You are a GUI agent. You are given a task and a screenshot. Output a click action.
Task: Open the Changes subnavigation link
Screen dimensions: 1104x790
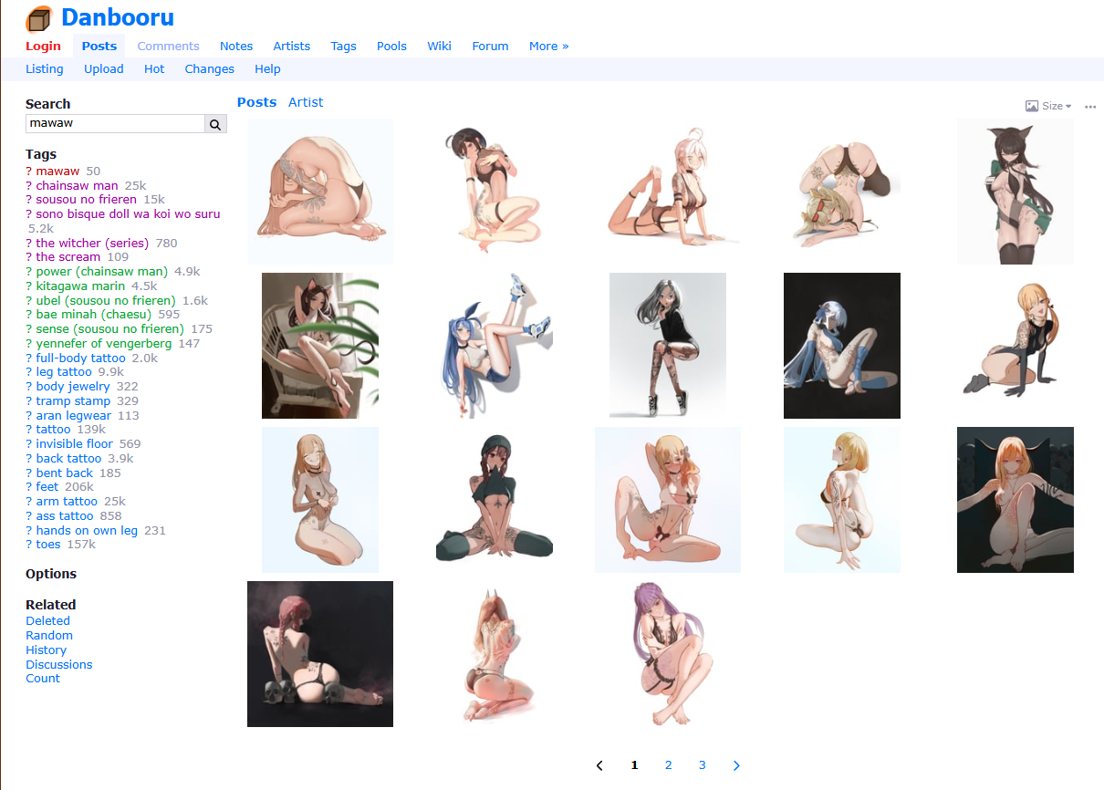pos(210,69)
